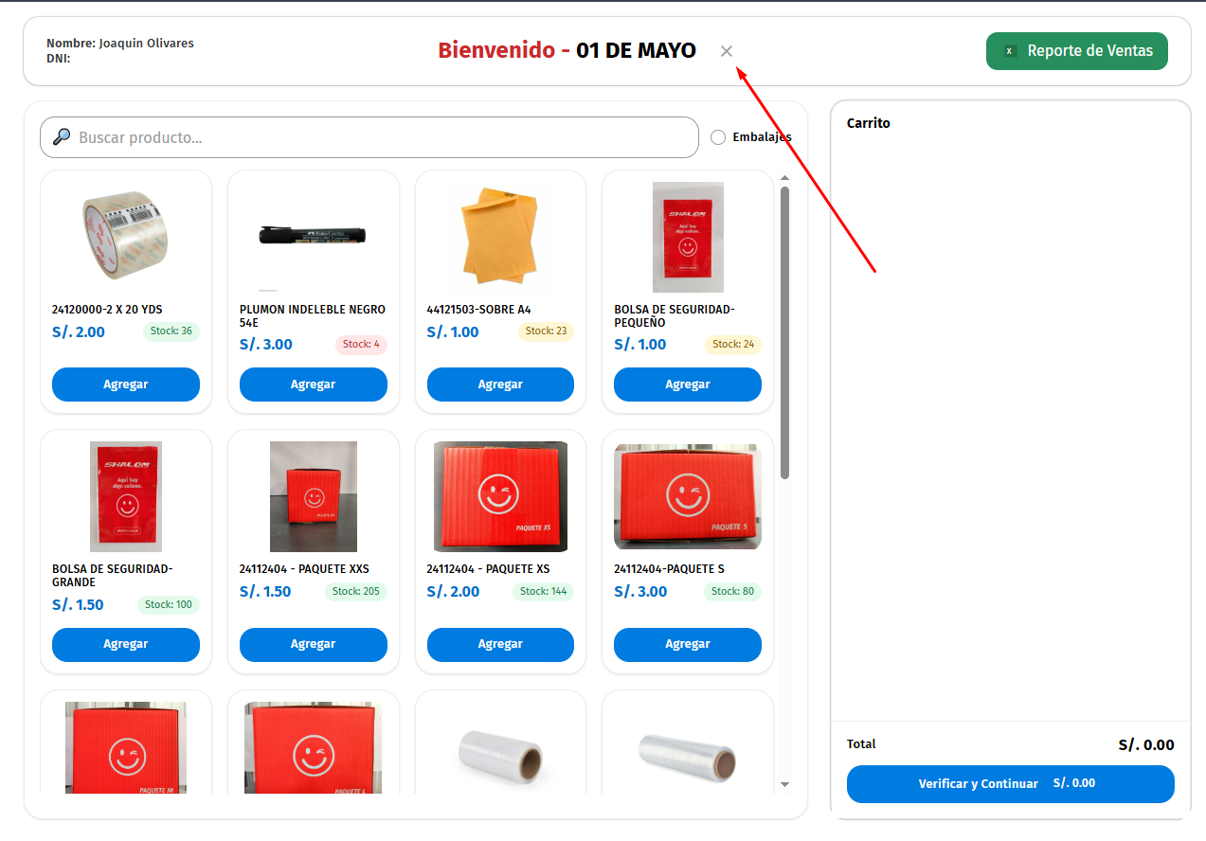Click the Sobre A4 envelope image
This screenshot has width=1206, height=841.
point(499,236)
